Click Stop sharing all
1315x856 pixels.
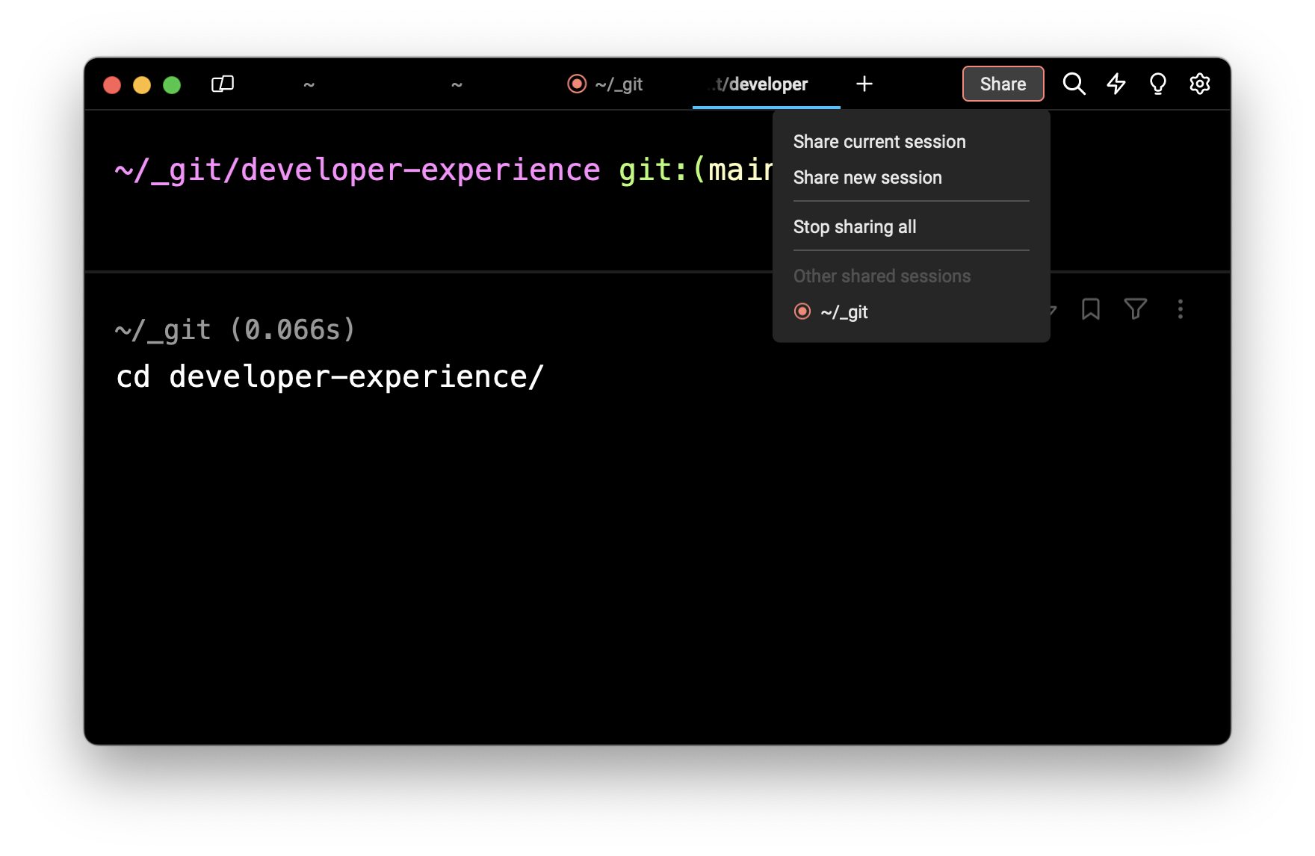[x=855, y=227]
